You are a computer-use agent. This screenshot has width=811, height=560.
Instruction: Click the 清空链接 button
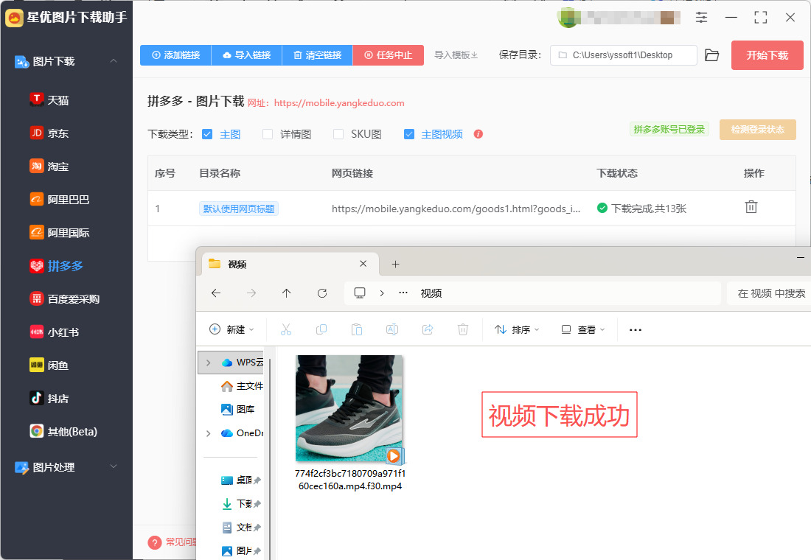(x=318, y=55)
